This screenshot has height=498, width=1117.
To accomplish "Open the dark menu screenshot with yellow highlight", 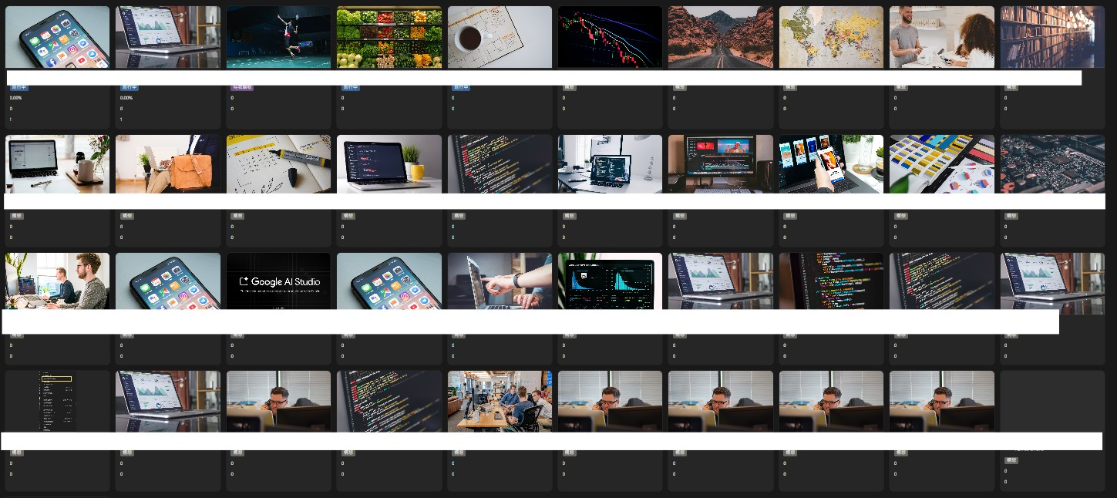I will pyautogui.click(x=57, y=402).
